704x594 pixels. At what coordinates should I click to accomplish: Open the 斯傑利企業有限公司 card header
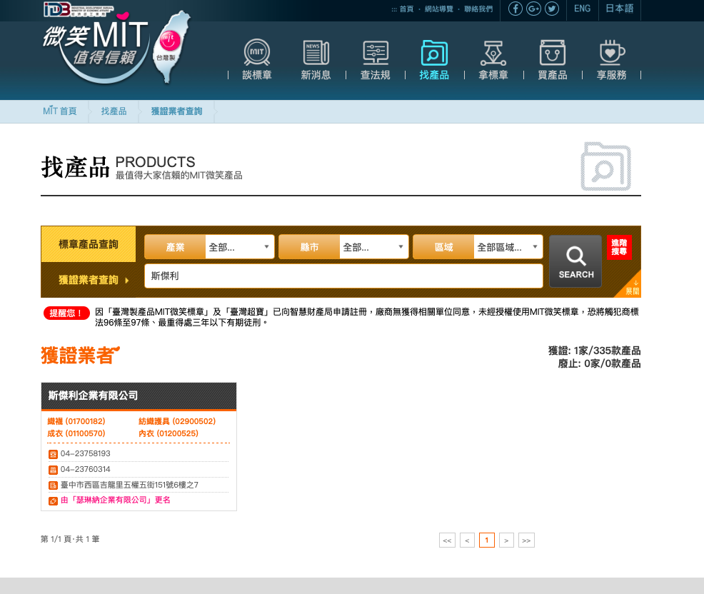click(139, 396)
